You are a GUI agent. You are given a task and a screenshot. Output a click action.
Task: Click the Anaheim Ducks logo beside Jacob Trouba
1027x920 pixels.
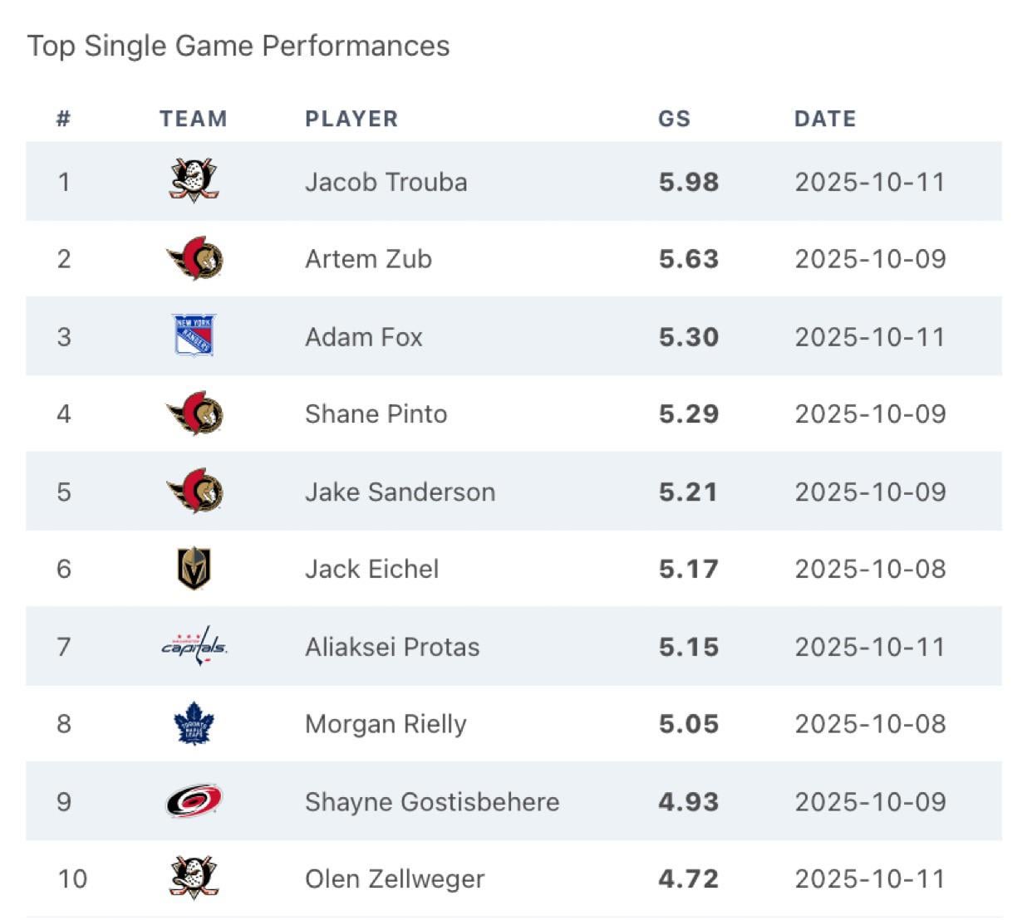[194, 180]
